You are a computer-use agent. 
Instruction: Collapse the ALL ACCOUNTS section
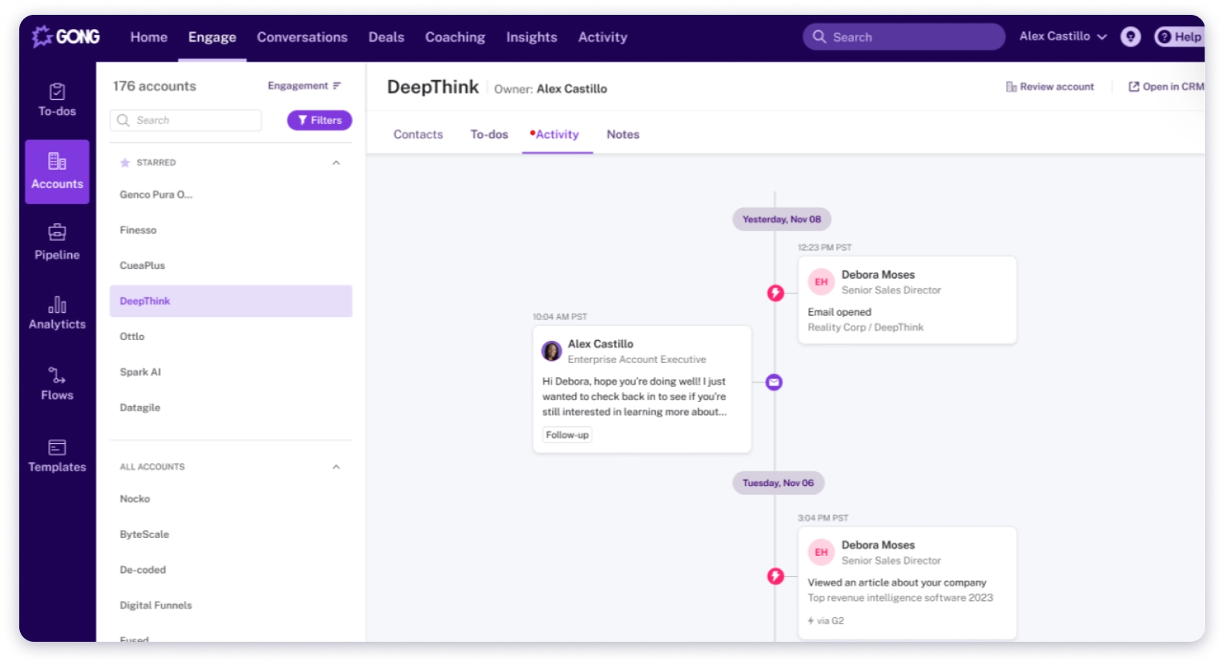(x=337, y=467)
